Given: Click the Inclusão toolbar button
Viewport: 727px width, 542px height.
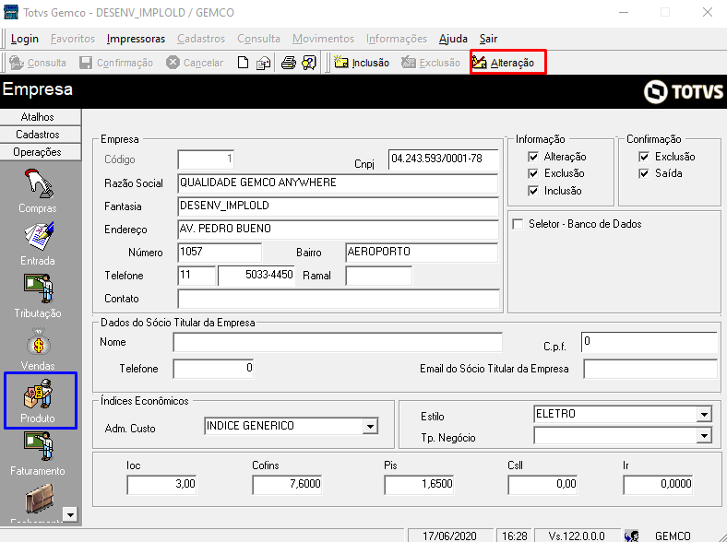Looking at the screenshot, I should (361, 63).
